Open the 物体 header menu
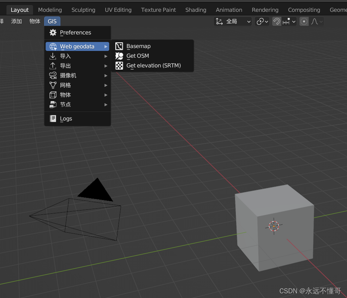 tap(35, 22)
